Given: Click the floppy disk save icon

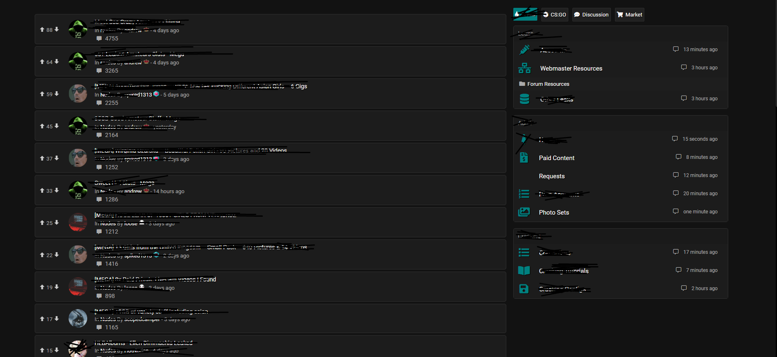Looking at the screenshot, I should coord(524,288).
